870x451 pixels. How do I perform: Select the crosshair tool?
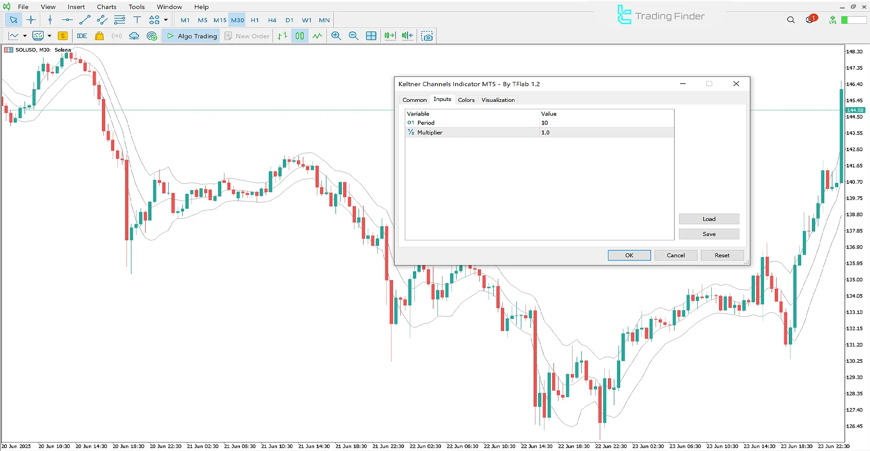31,20
